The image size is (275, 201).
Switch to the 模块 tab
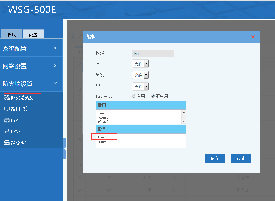coord(12,34)
